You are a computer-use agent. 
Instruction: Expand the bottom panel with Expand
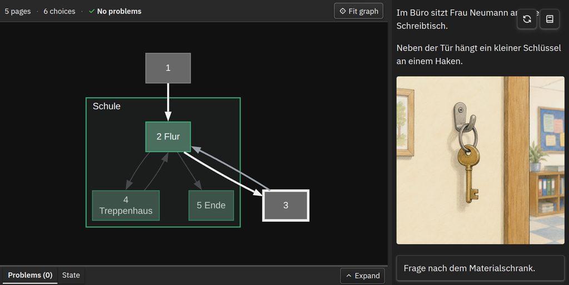362,276
